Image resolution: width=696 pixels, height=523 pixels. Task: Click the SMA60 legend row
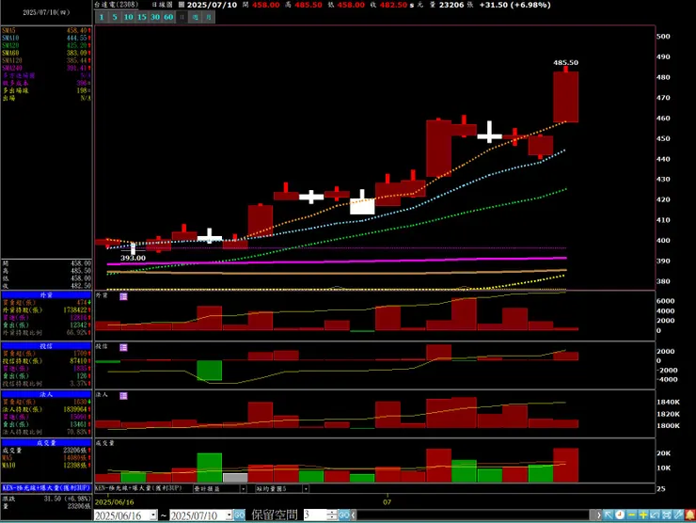point(46,54)
